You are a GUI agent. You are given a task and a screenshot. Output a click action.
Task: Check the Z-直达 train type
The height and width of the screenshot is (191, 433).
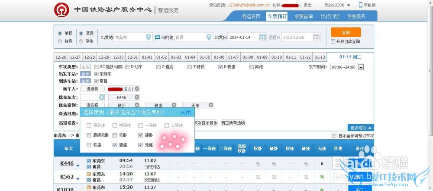(x=158, y=67)
